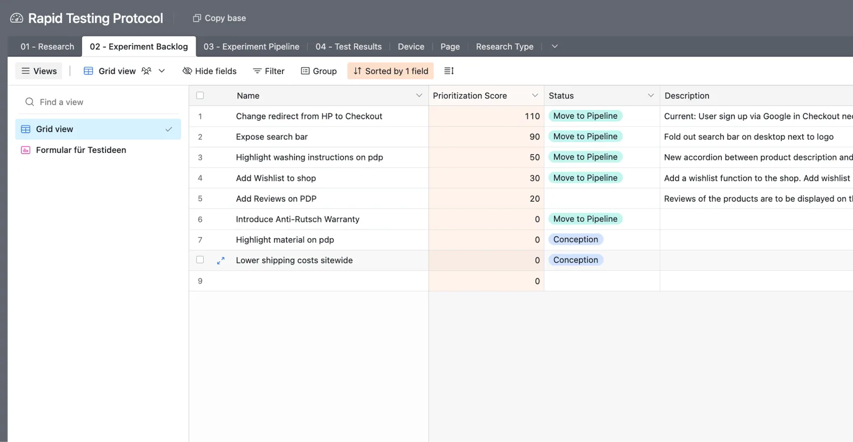Open the Formular für Testideen form view
853x442 pixels.
98,150
